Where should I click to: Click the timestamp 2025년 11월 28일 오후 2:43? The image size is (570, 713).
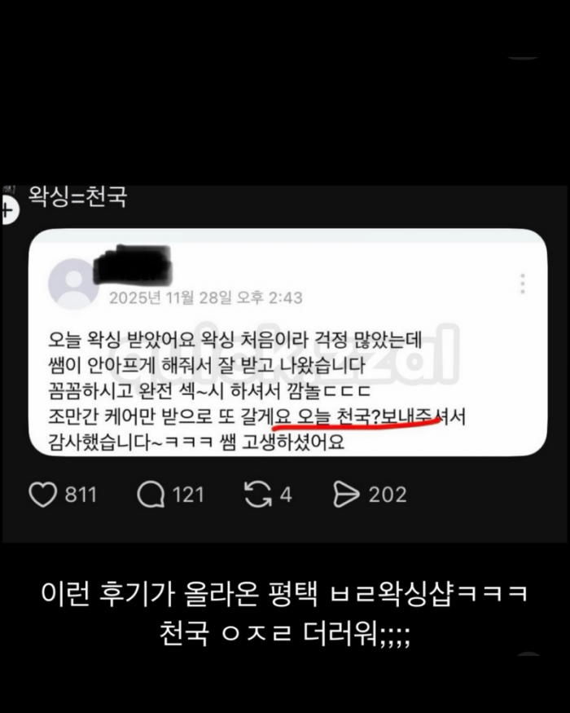[x=205, y=298]
